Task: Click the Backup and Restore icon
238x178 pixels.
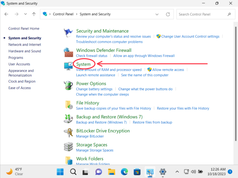Action: 68,119
